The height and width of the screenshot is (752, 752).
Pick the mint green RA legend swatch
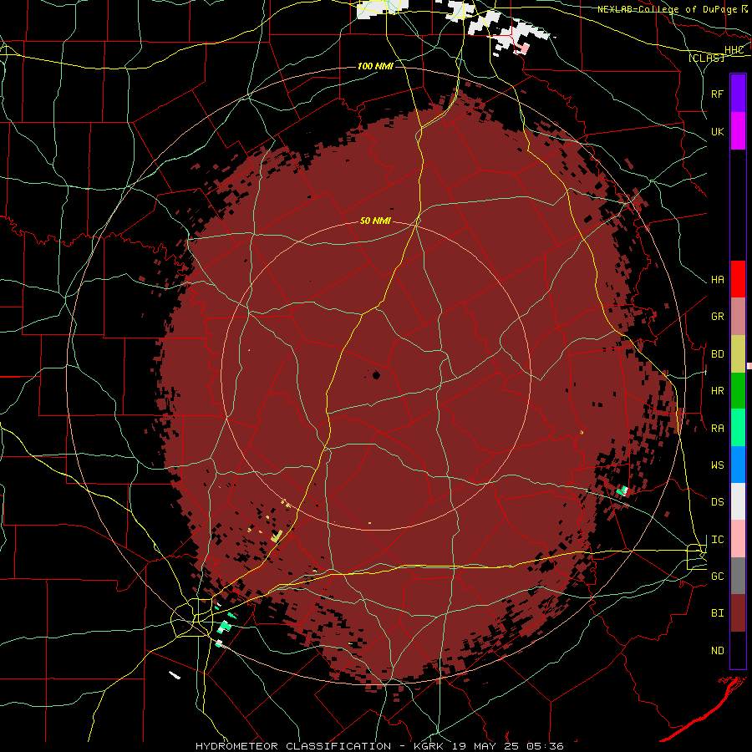(738, 428)
